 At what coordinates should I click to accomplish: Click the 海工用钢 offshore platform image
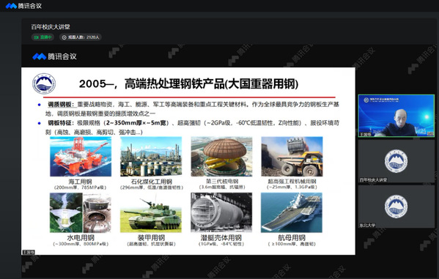81,157
